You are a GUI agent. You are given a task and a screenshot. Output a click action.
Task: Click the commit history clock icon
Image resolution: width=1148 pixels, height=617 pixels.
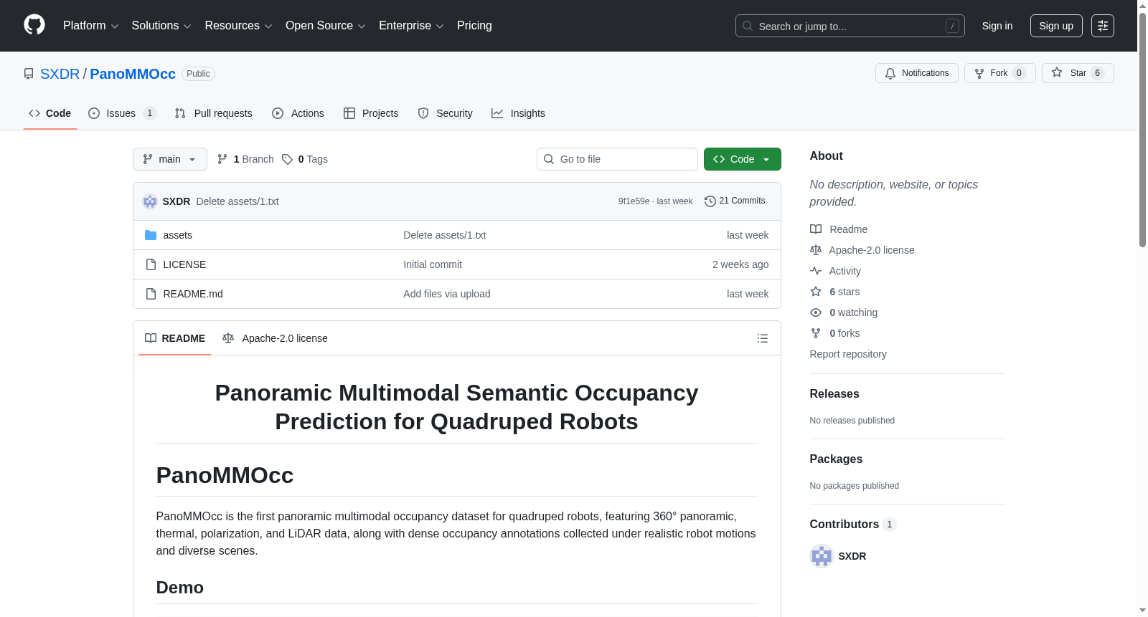(x=710, y=201)
